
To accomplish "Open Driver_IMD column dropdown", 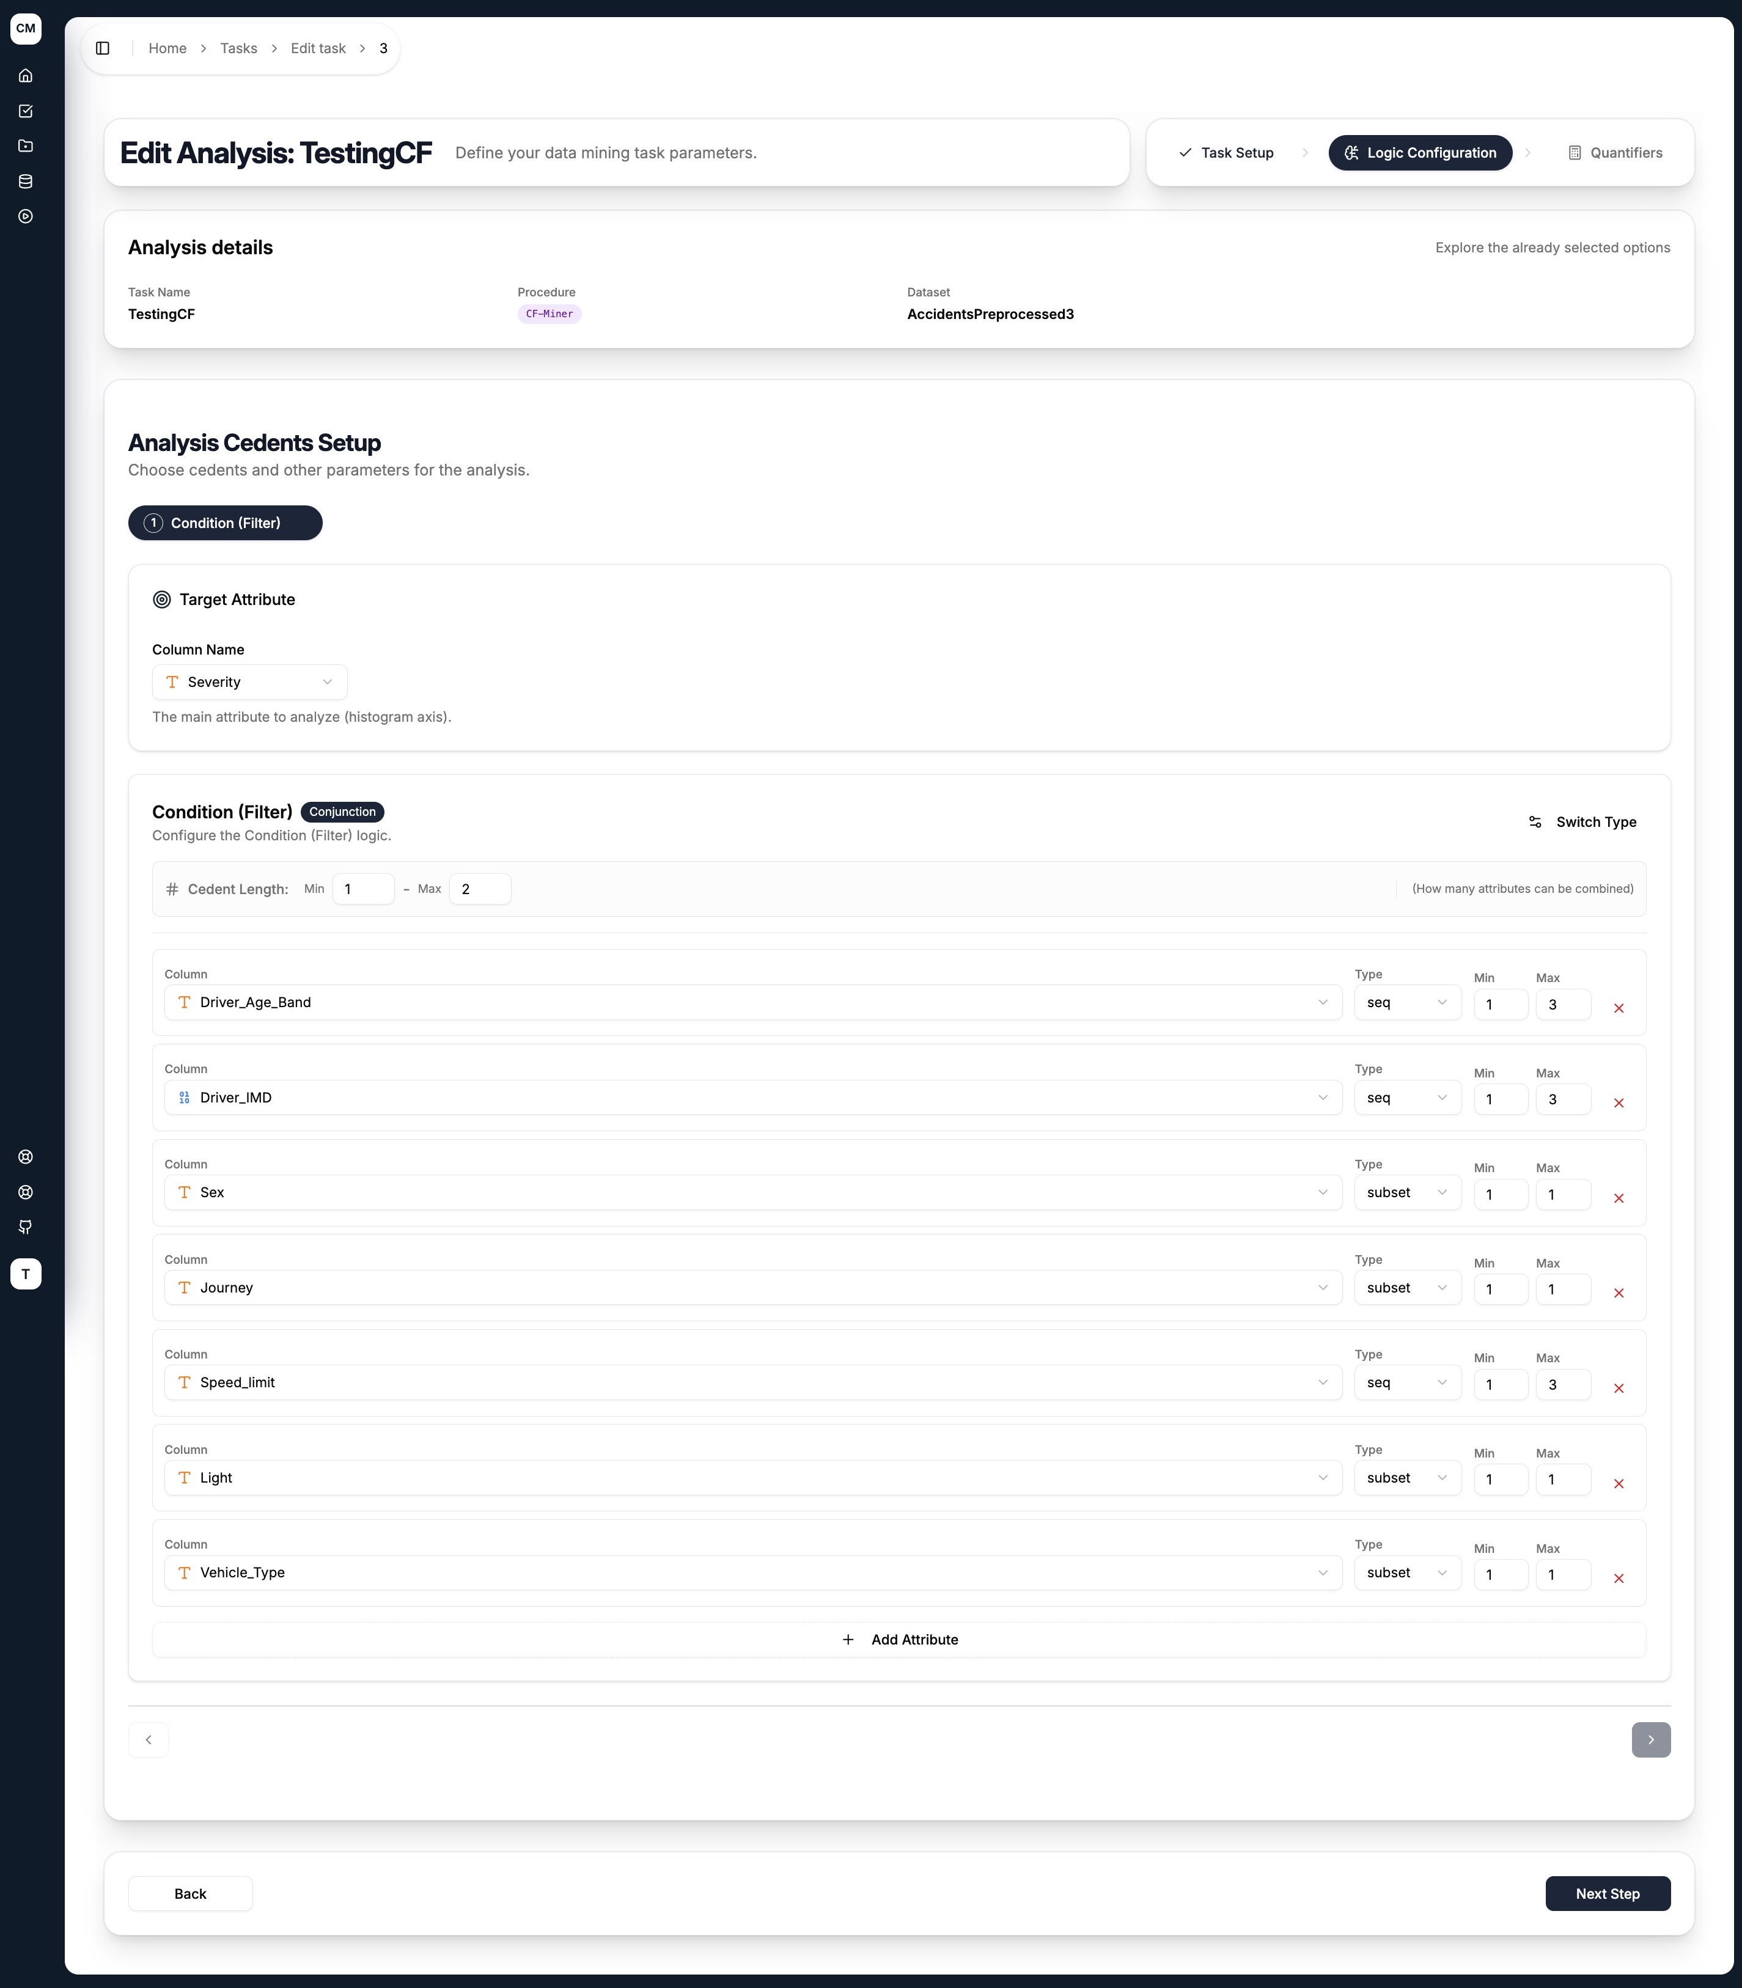I will 752,1098.
